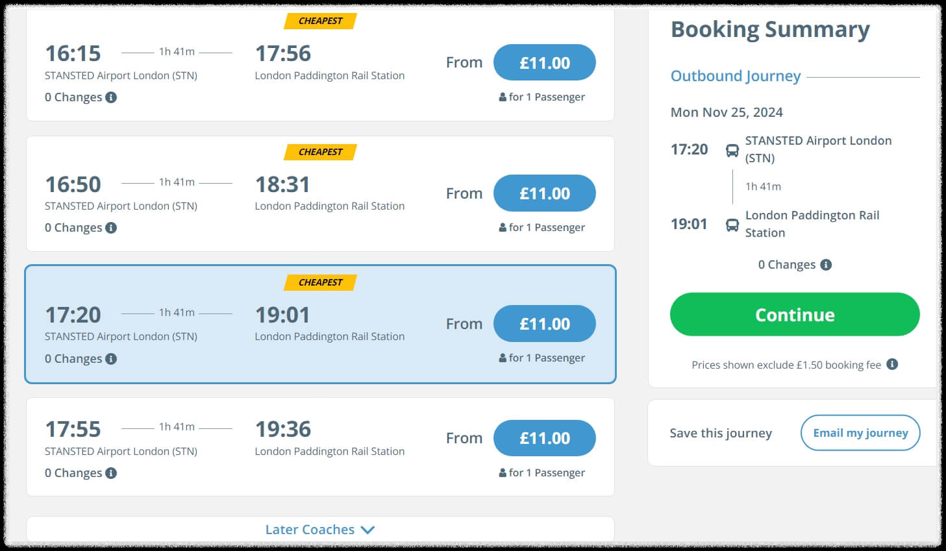Choose £11.00 fare for 17:20 coach
This screenshot has height=551, width=946.
[544, 324]
